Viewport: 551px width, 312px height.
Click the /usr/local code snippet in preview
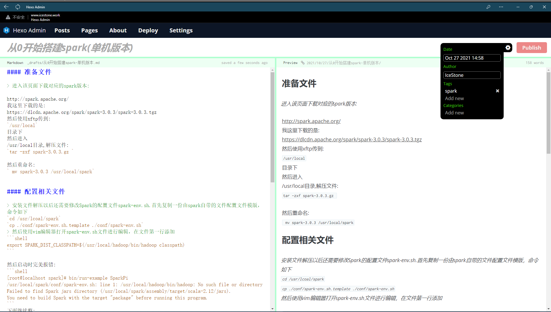(294, 158)
